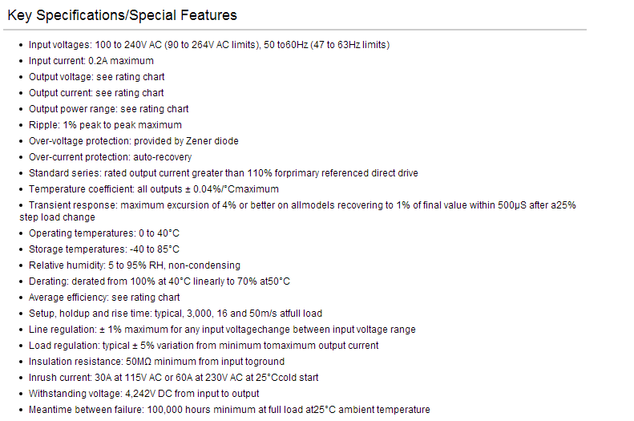The height and width of the screenshot is (421, 634).
Task: Click the Withstanding voltage 4,242V DC line
Action: (143, 394)
